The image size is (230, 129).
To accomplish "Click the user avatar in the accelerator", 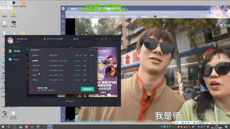I will [10, 40].
